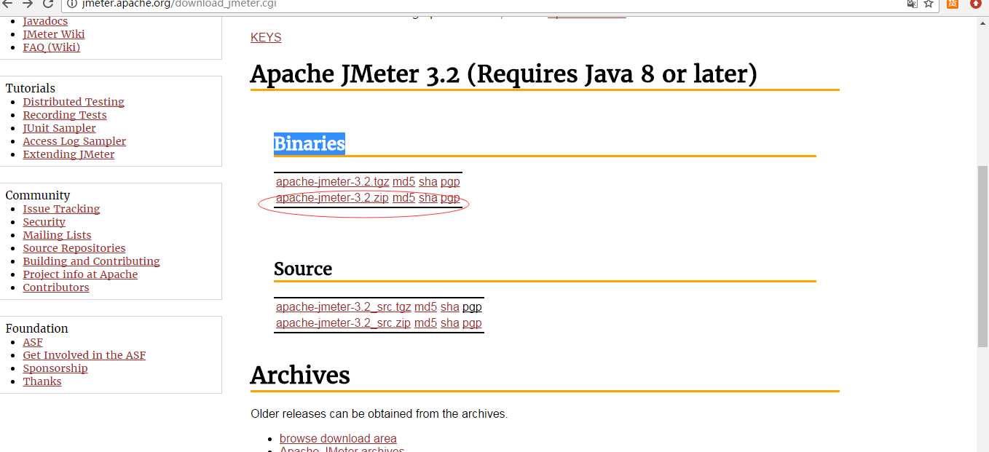Click the Foundation sidebar heading
Viewport: 989px width, 452px height.
pyautogui.click(x=36, y=328)
